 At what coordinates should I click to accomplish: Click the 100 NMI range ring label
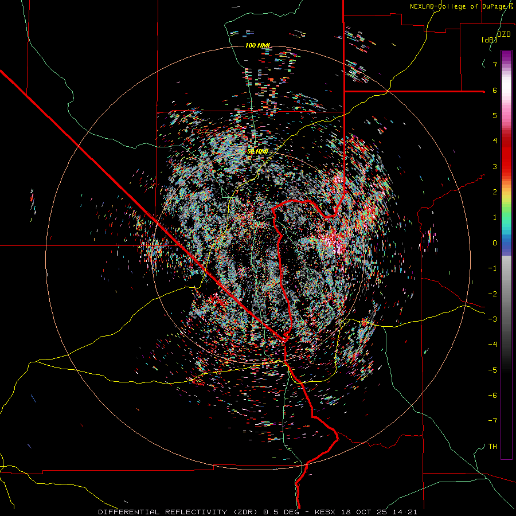click(x=257, y=45)
